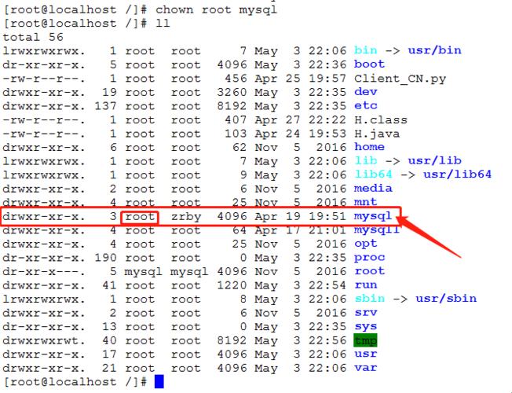Screen dimensions: 512x393
Task: Select the 'var' directory name
Action: (x=366, y=368)
